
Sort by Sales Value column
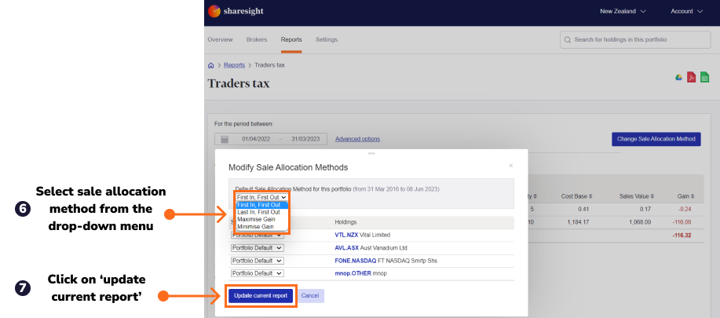[635, 196]
